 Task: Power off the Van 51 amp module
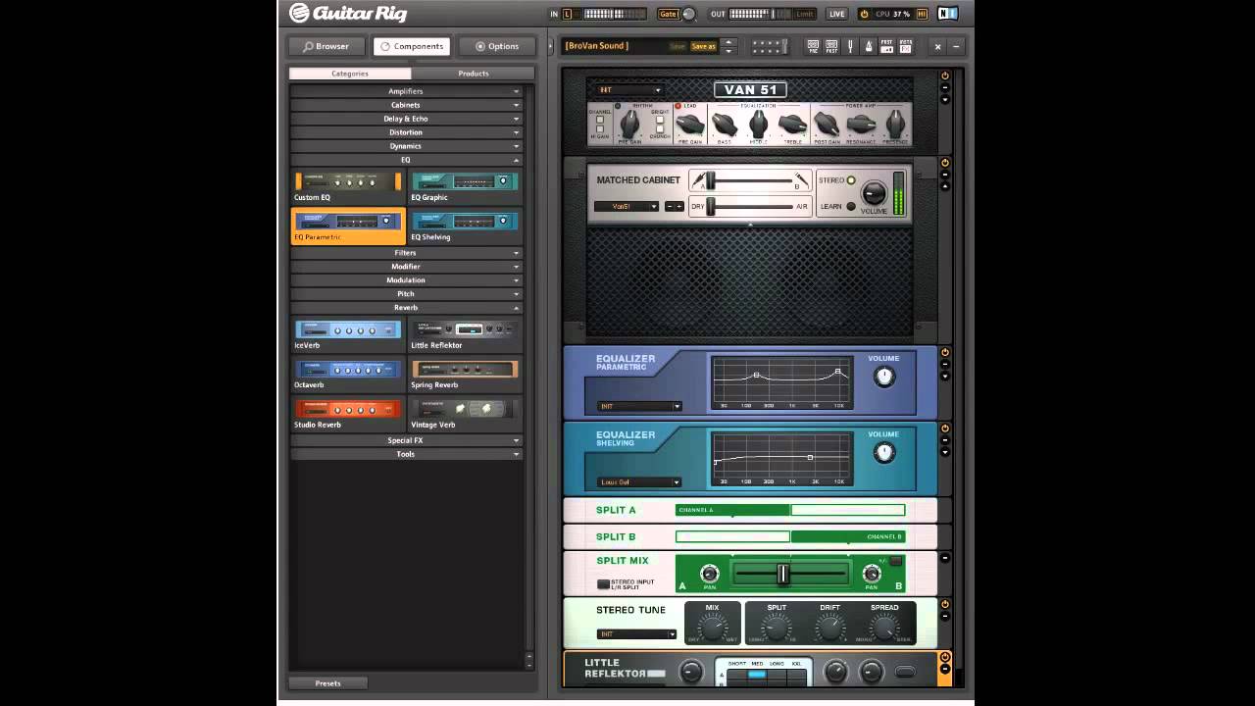pyautogui.click(x=945, y=76)
